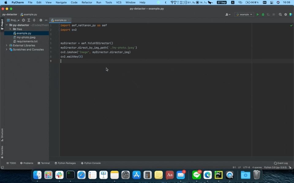Open Slack from the Dock
The image size is (294, 183).
point(59,175)
